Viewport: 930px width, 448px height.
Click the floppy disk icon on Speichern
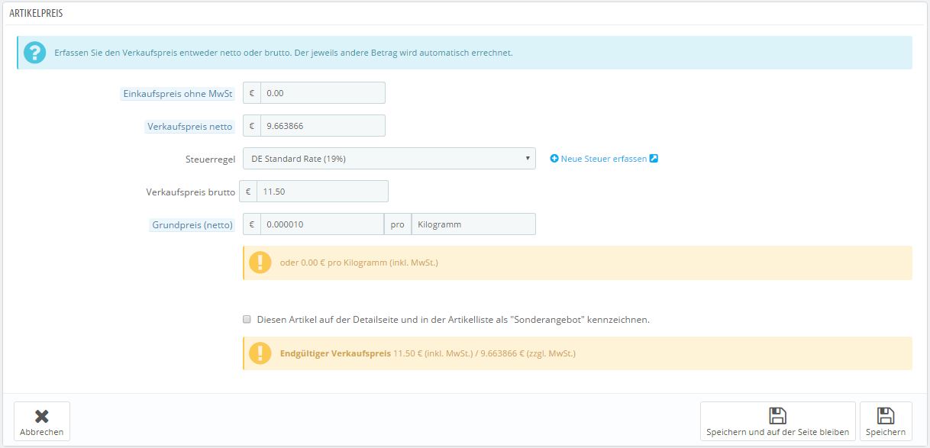click(886, 416)
